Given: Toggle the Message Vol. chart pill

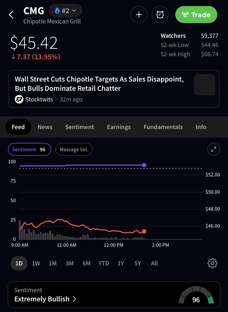Looking at the screenshot, I should click(74, 149).
